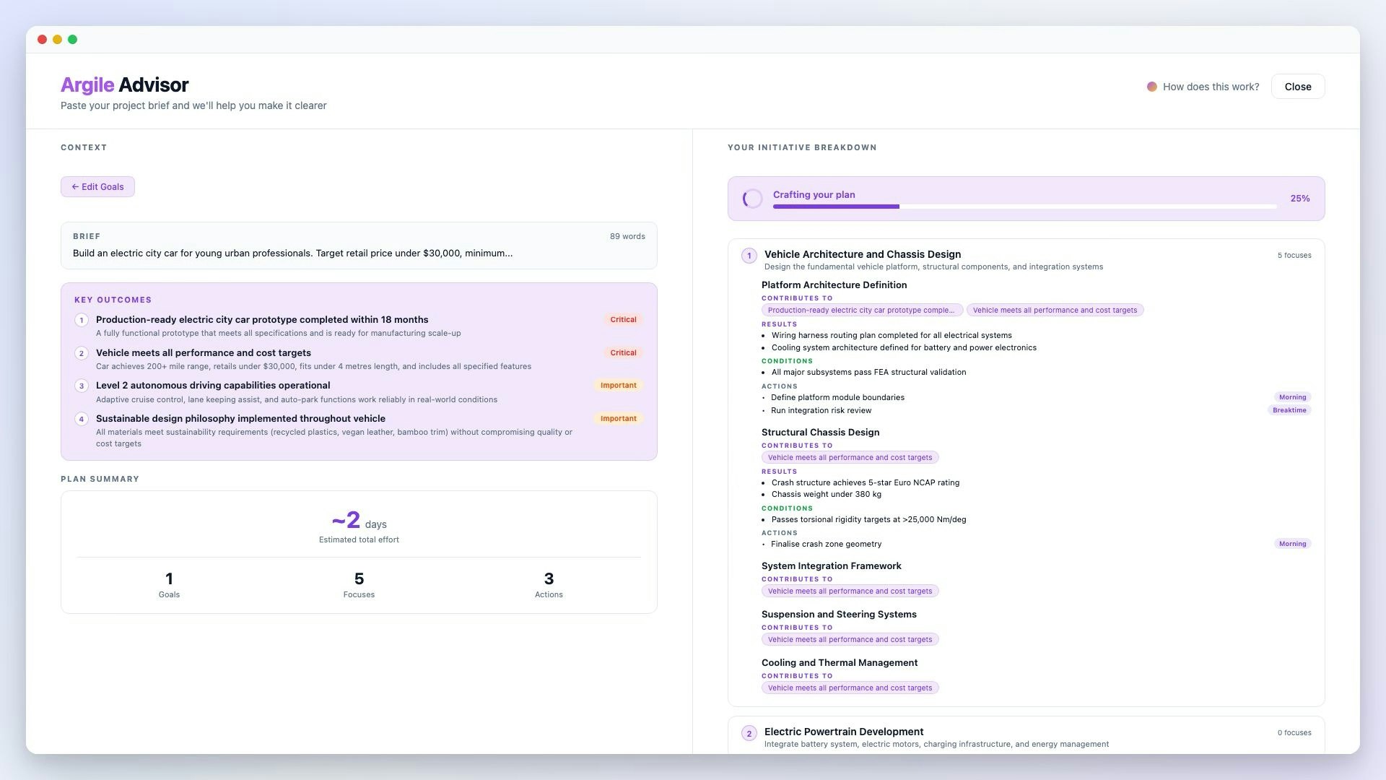Click Critical tag on performance and cost outcome
Screen dimensions: 1386x780
tap(623, 352)
